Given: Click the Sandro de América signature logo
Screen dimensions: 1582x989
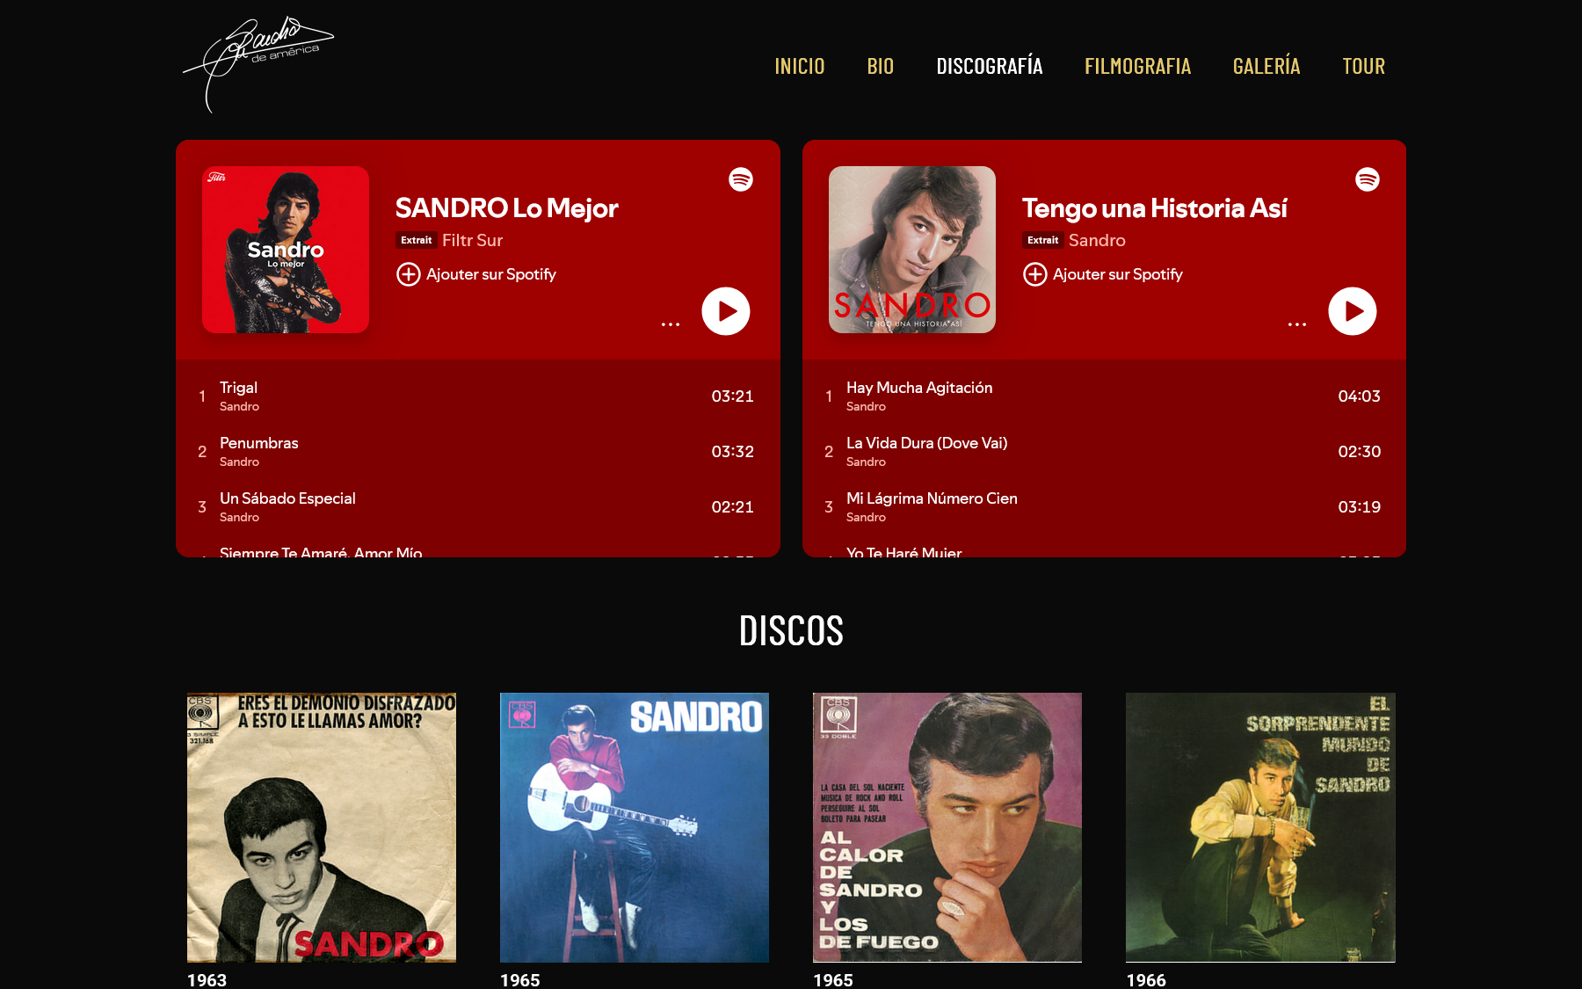Looking at the screenshot, I should click(x=258, y=64).
